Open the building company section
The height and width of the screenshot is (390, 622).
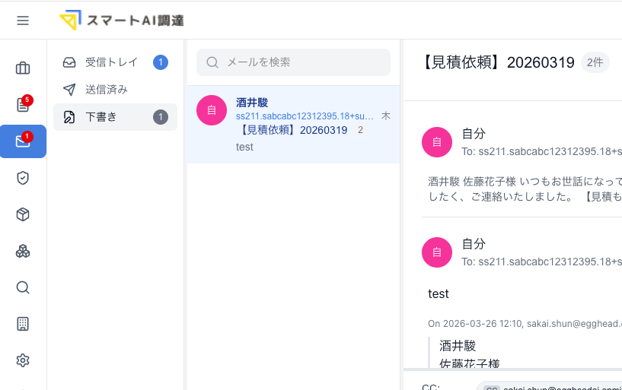(x=23, y=324)
